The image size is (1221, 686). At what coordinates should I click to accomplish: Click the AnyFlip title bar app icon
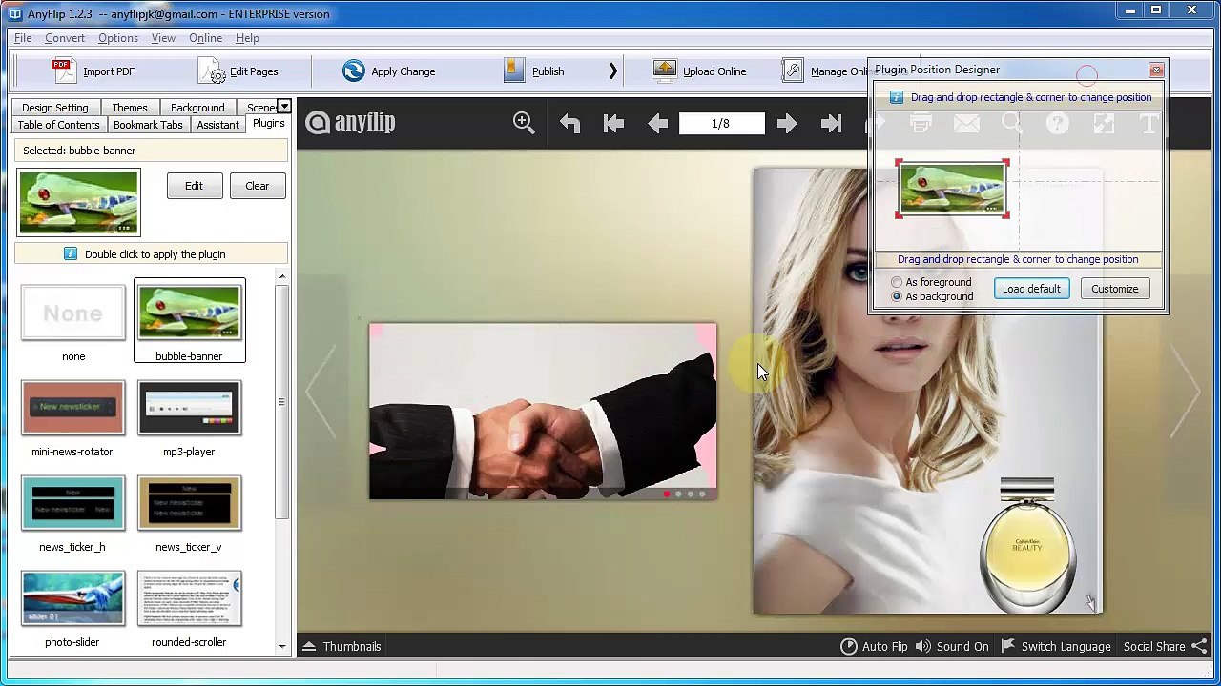15,13
